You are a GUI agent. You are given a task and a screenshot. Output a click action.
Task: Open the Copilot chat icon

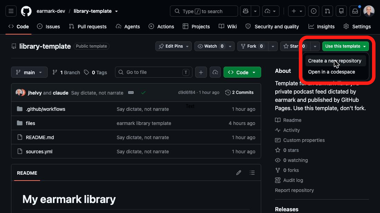coord(246,11)
